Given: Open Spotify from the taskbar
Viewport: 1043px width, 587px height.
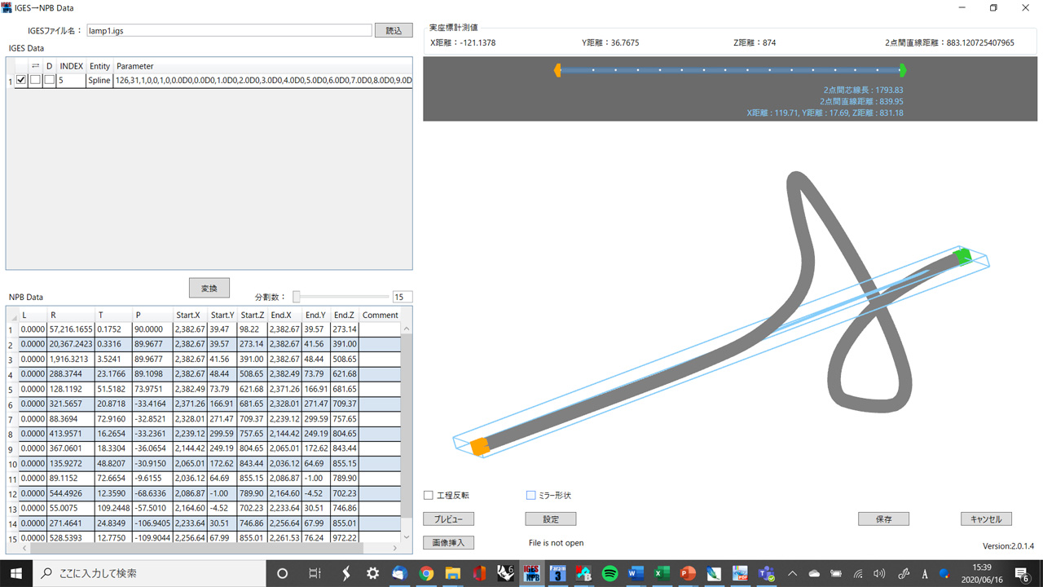Looking at the screenshot, I should 610,573.
